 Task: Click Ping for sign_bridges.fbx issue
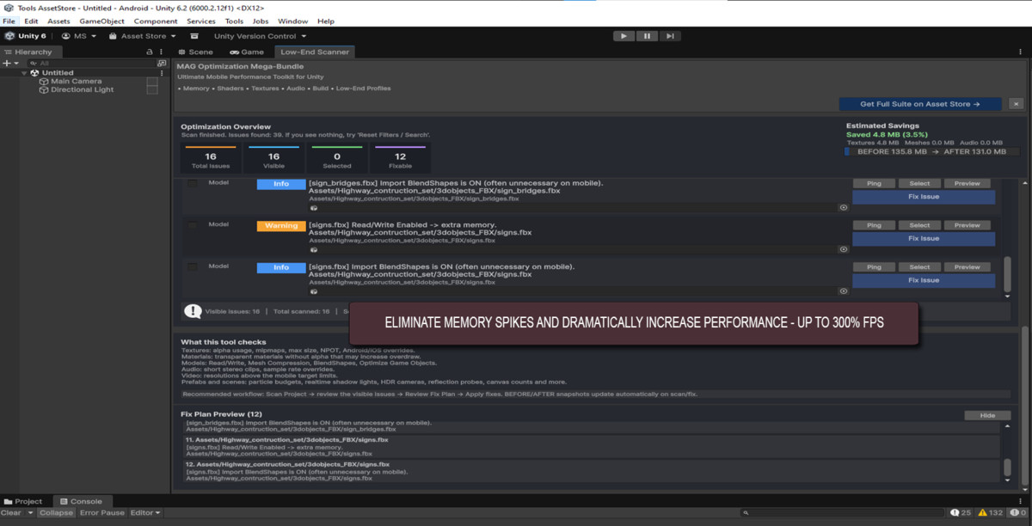[874, 183]
